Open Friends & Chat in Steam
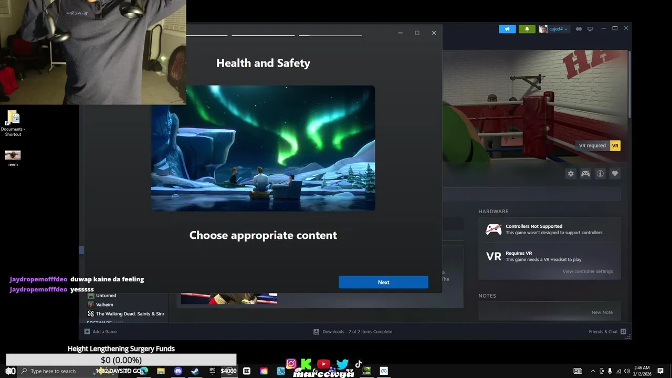The height and width of the screenshot is (378, 672). click(607, 331)
